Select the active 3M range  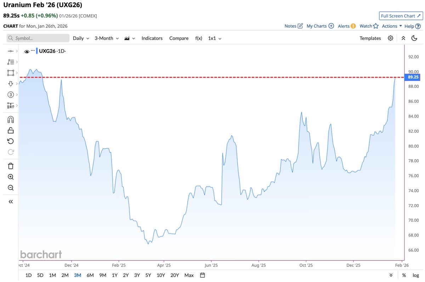pos(78,275)
